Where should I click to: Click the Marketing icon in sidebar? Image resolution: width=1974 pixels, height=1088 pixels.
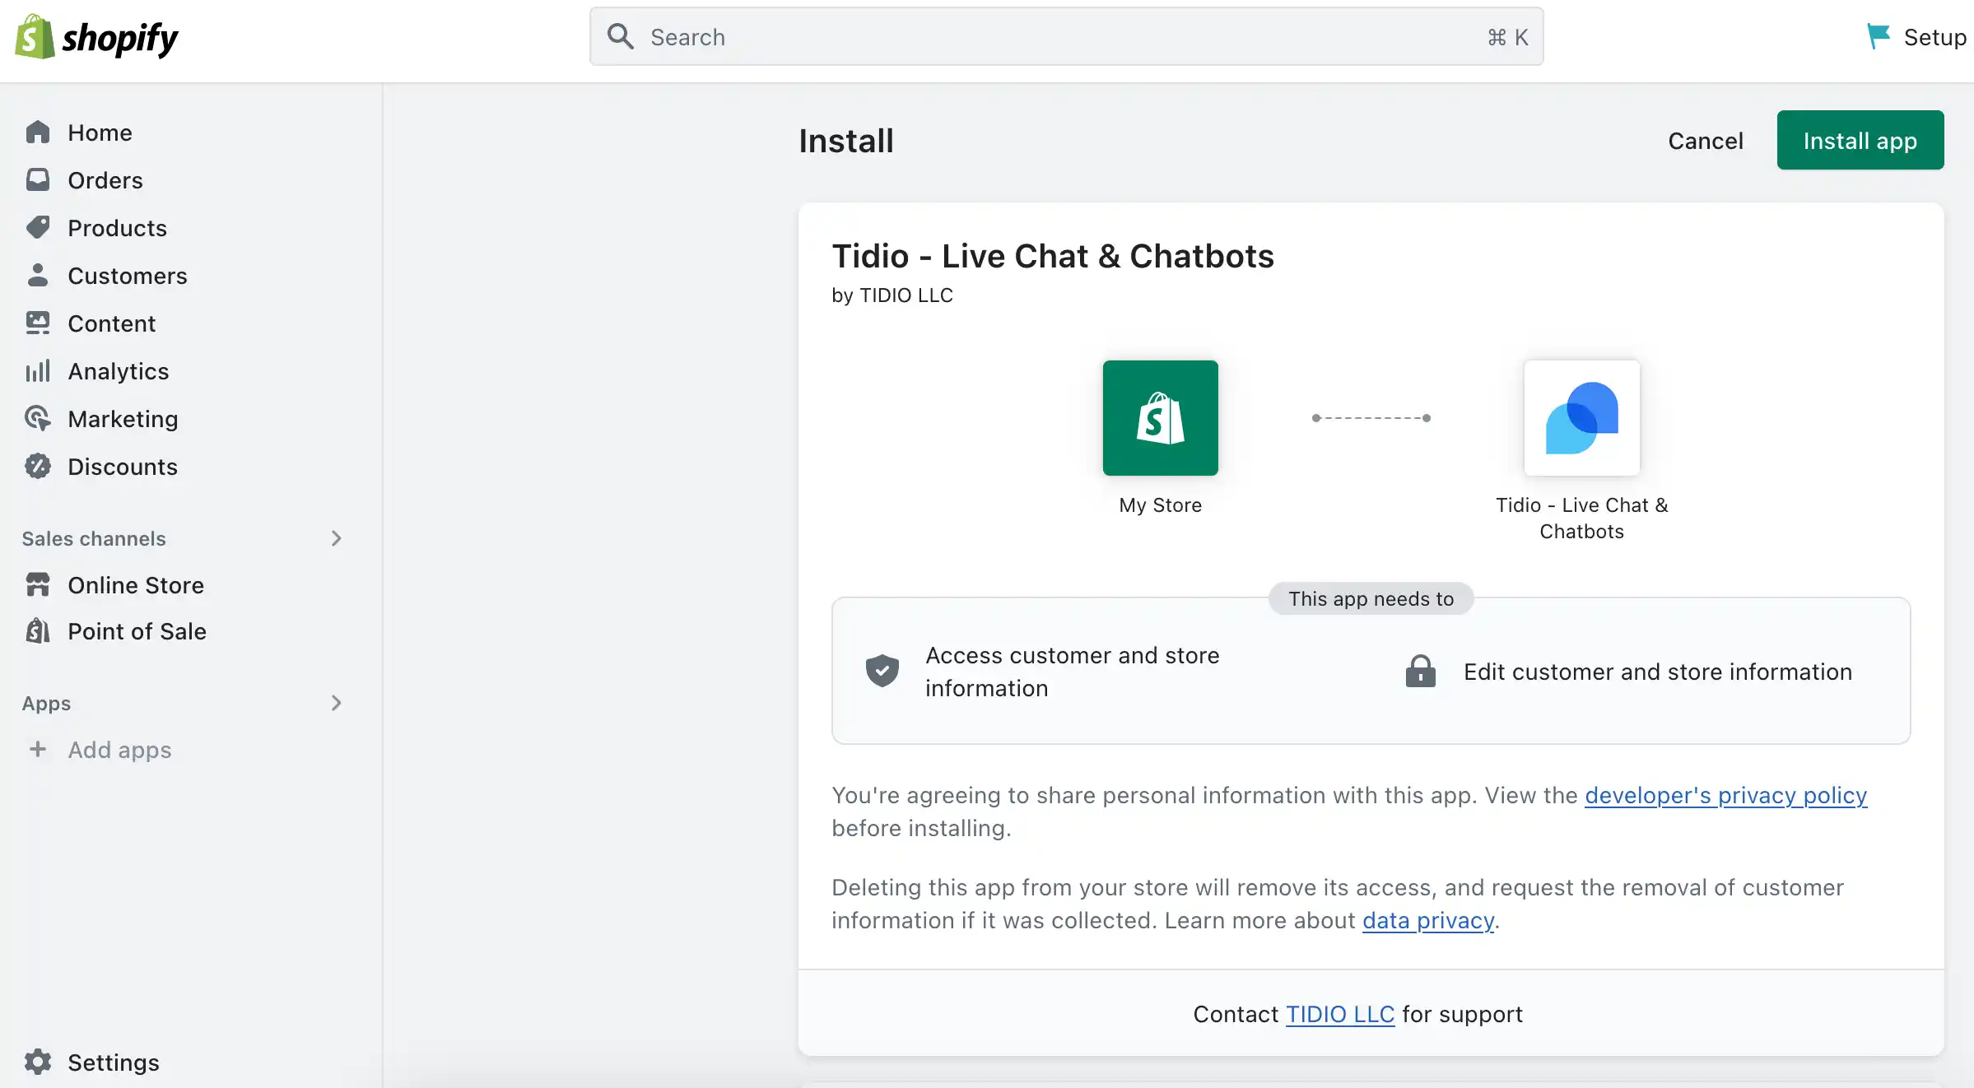(x=38, y=418)
